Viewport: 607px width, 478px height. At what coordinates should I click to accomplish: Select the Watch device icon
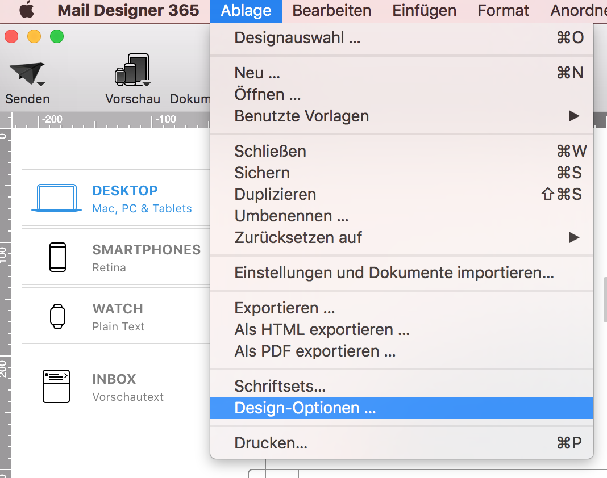(x=57, y=316)
